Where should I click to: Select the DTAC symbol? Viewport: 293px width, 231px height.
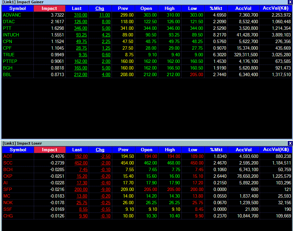(9, 22)
